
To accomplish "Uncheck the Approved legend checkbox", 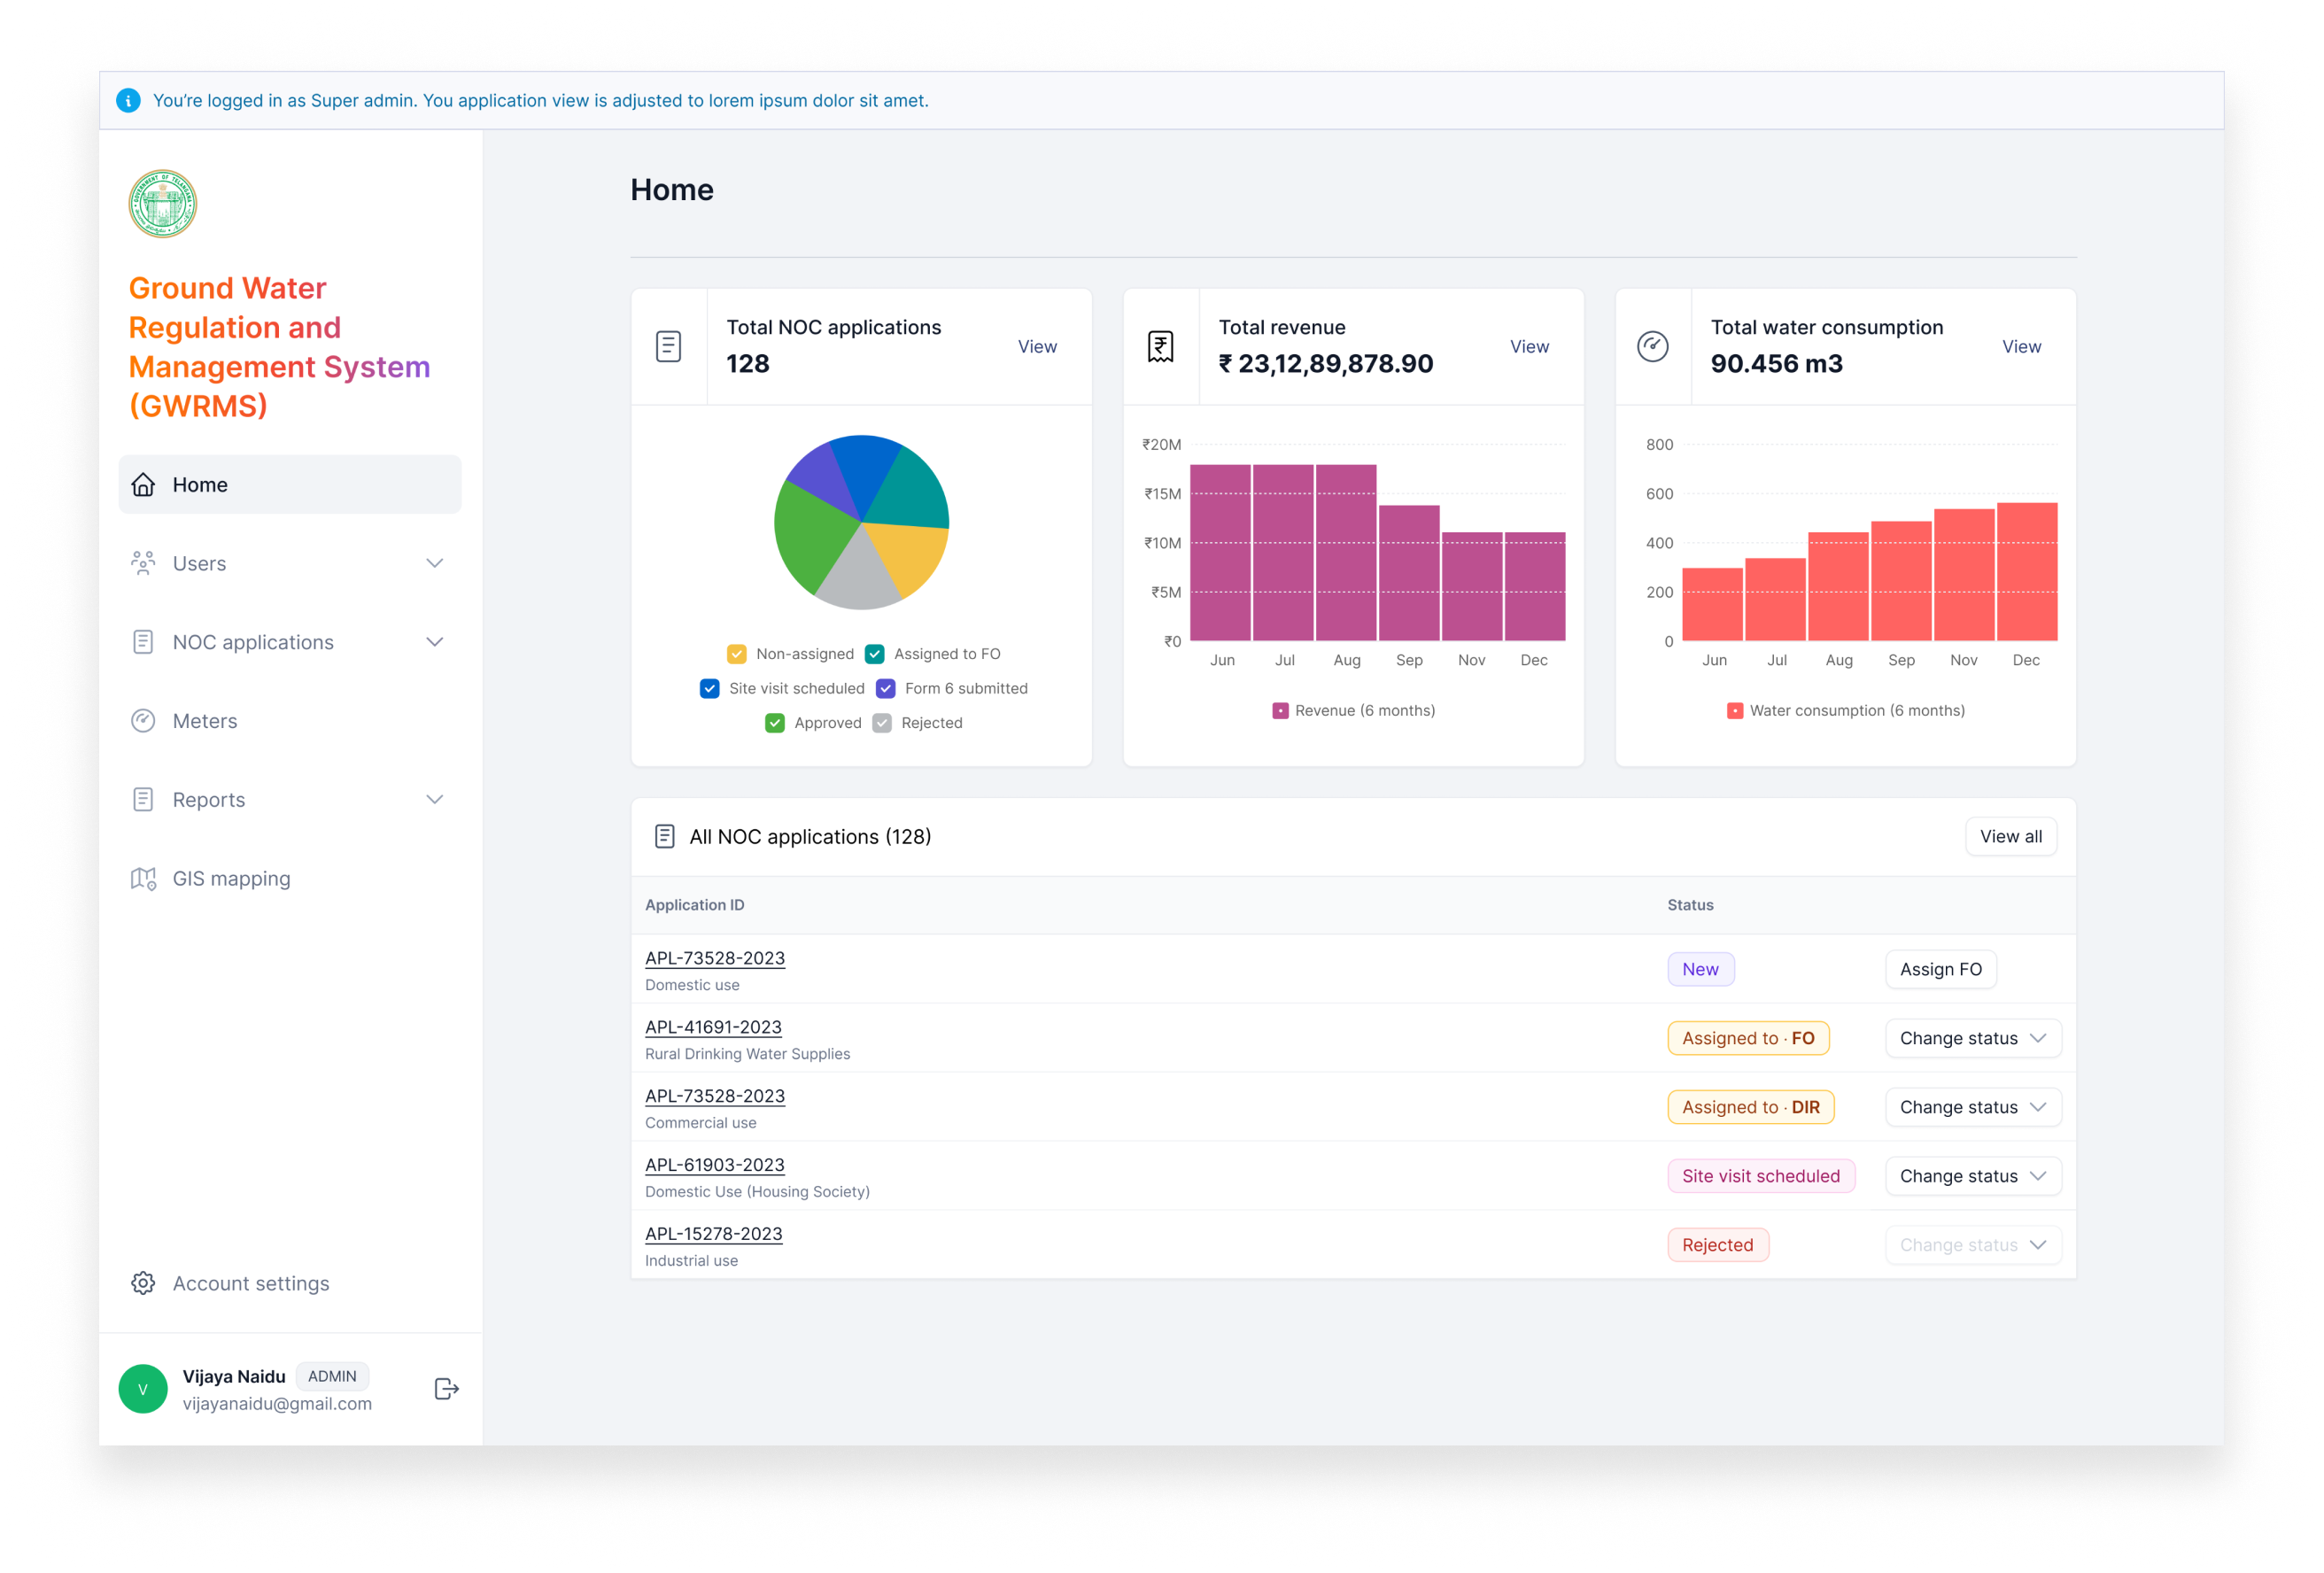I will (x=775, y=723).
